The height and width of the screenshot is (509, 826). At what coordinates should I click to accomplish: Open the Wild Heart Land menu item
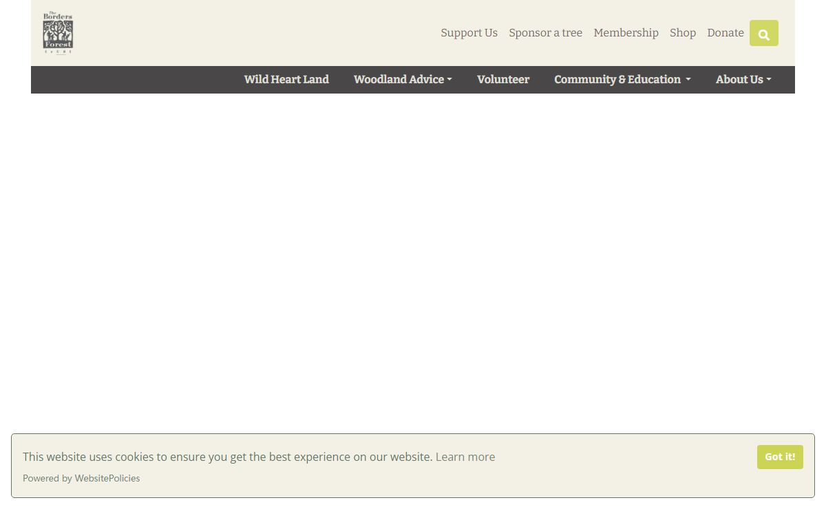(286, 80)
